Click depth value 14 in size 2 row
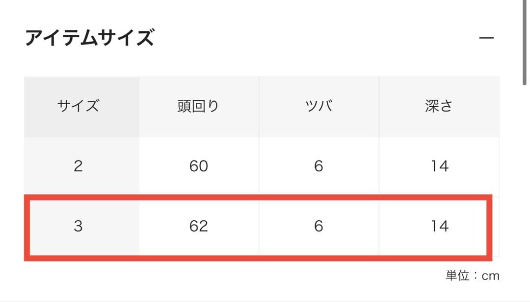Image resolution: width=530 pixels, height=302 pixels. [440, 166]
